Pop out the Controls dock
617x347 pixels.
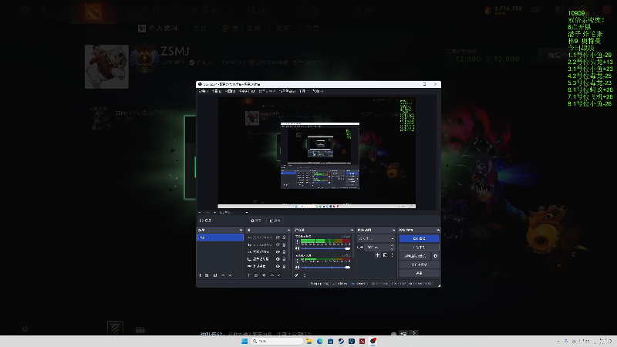438,230
